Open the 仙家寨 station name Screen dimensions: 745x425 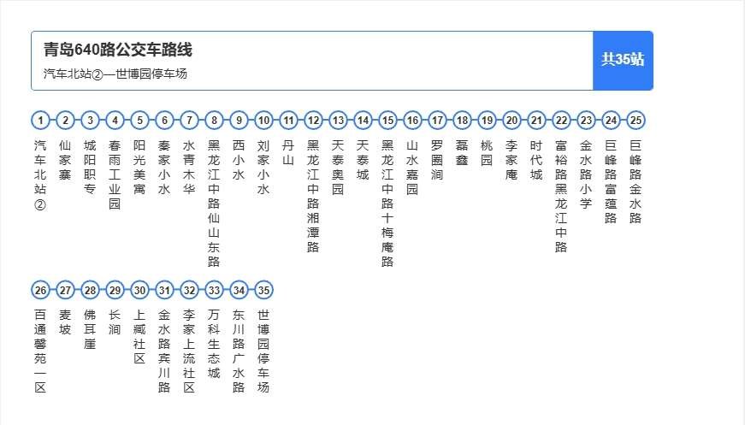65,160
